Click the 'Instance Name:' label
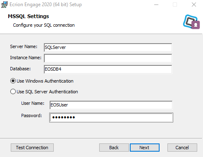Viewport: 203px width, 157px height. (26, 58)
